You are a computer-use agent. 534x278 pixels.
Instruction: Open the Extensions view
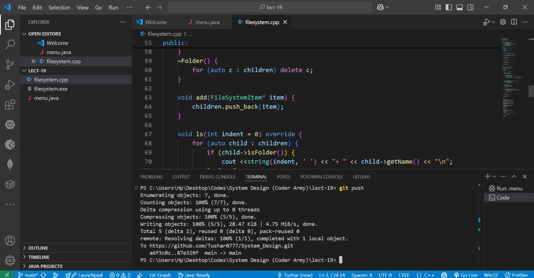10,105
